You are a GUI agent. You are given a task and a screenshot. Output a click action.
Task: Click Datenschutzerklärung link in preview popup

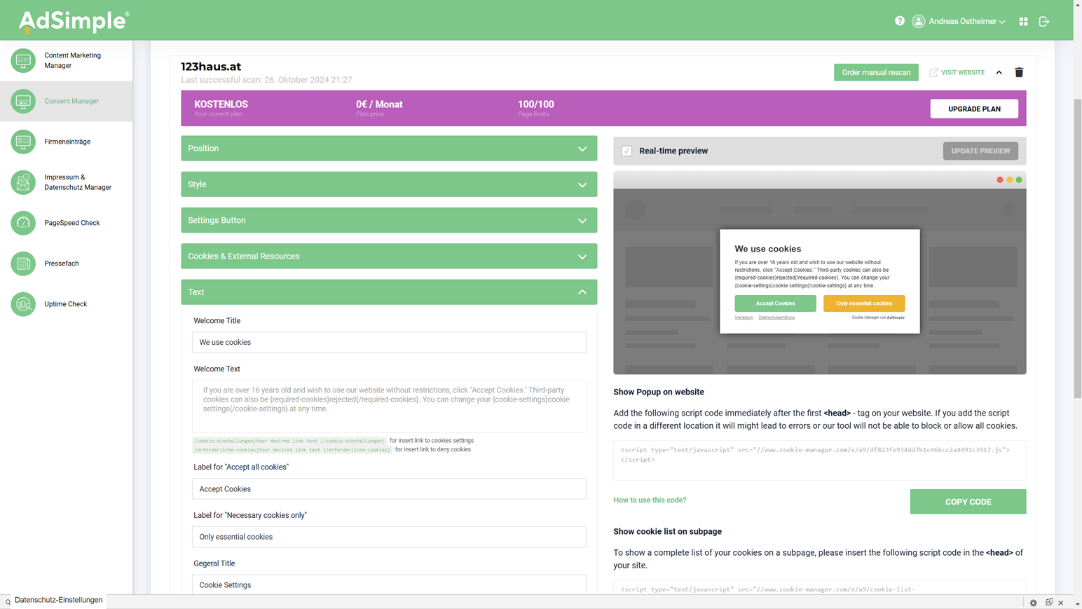pyautogui.click(x=776, y=317)
